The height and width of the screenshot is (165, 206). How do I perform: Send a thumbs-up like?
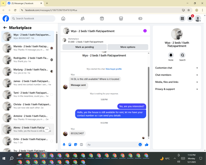tap(147, 144)
